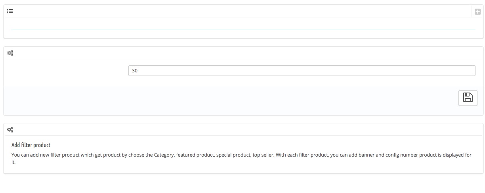Image resolution: width=485 pixels, height=193 pixels.
Task: Click the save button in the panel footer
Action: tap(468, 98)
